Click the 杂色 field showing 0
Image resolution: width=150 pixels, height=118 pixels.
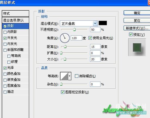coord(95,84)
